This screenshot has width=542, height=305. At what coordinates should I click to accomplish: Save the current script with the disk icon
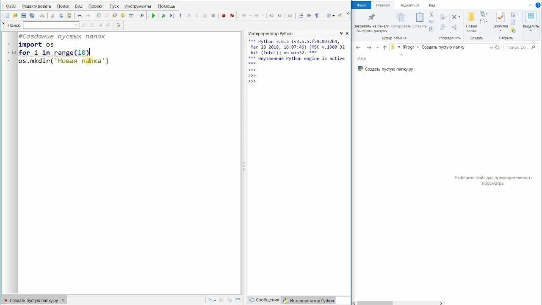(24, 16)
